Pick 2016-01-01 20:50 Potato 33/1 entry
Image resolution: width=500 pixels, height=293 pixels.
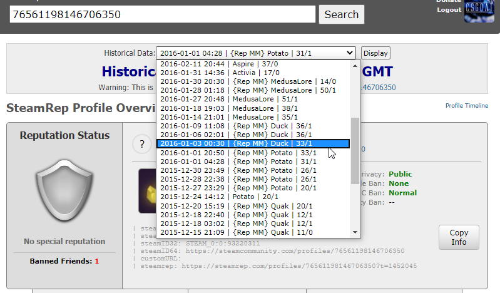(253, 153)
